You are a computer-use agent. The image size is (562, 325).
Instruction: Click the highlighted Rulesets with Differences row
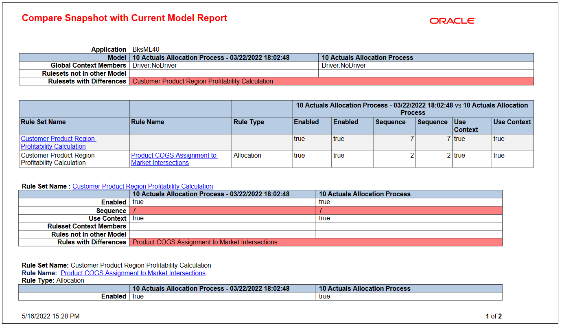(203, 81)
